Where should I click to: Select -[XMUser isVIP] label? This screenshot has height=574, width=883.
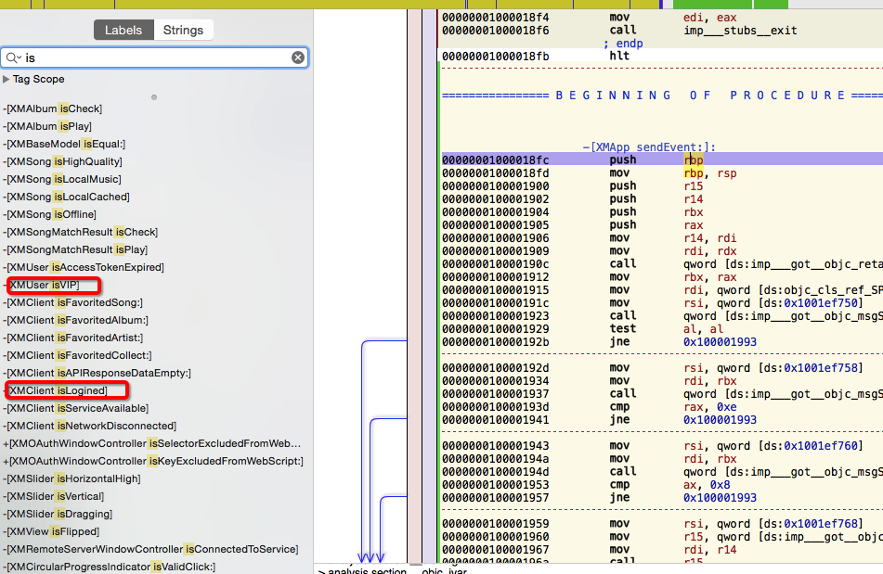(x=42, y=285)
